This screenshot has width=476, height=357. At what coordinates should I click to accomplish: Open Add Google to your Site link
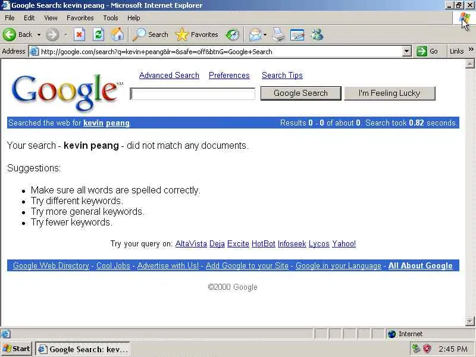(247, 265)
